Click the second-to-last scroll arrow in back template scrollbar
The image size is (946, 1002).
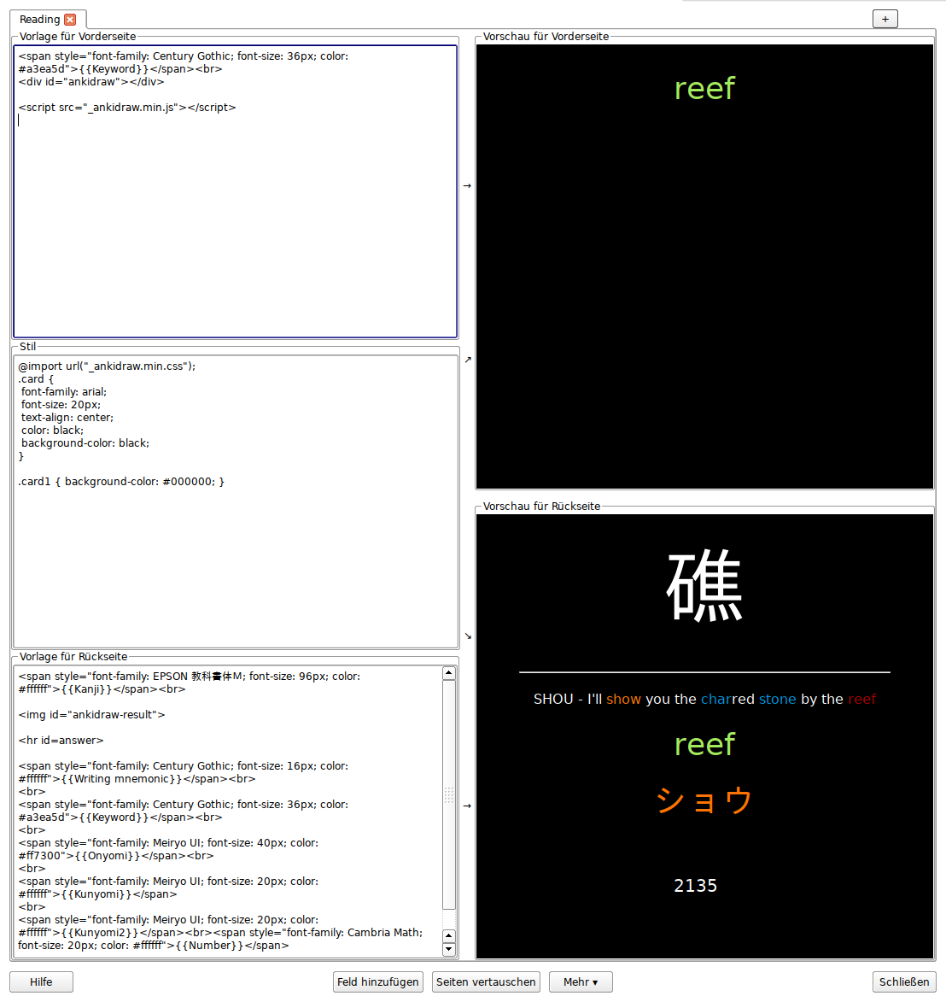pyautogui.click(x=449, y=936)
